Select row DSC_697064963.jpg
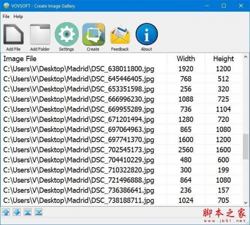Screen dimensions: 250x225 point(122,130)
